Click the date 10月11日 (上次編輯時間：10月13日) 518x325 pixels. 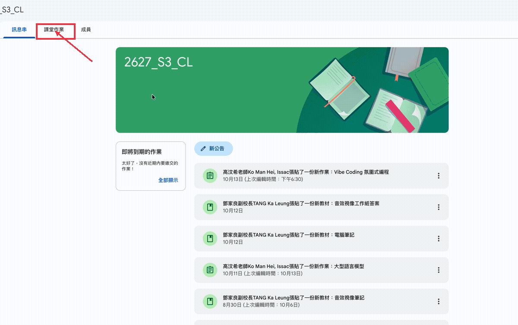pos(263,274)
